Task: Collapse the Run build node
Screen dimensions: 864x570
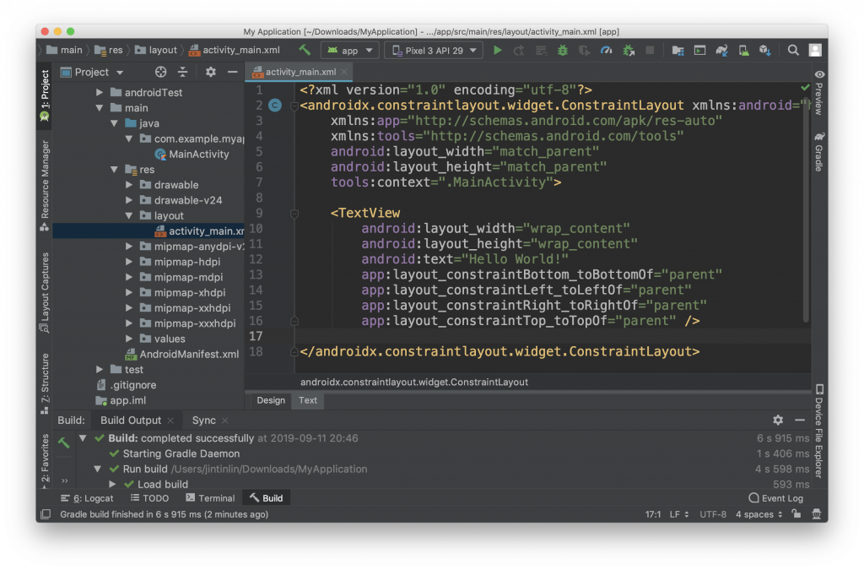Action: tap(98, 469)
